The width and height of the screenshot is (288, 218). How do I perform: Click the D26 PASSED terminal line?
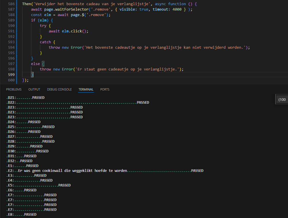pyautogui.click(x=24, y=132)
